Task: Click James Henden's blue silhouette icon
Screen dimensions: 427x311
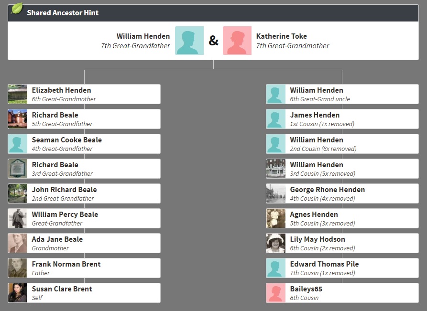Action: (275, 119)
